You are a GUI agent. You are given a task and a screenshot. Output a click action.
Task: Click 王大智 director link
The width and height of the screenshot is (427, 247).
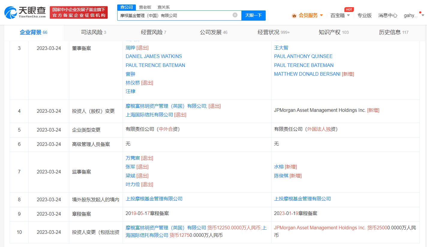tap(281, 48)
